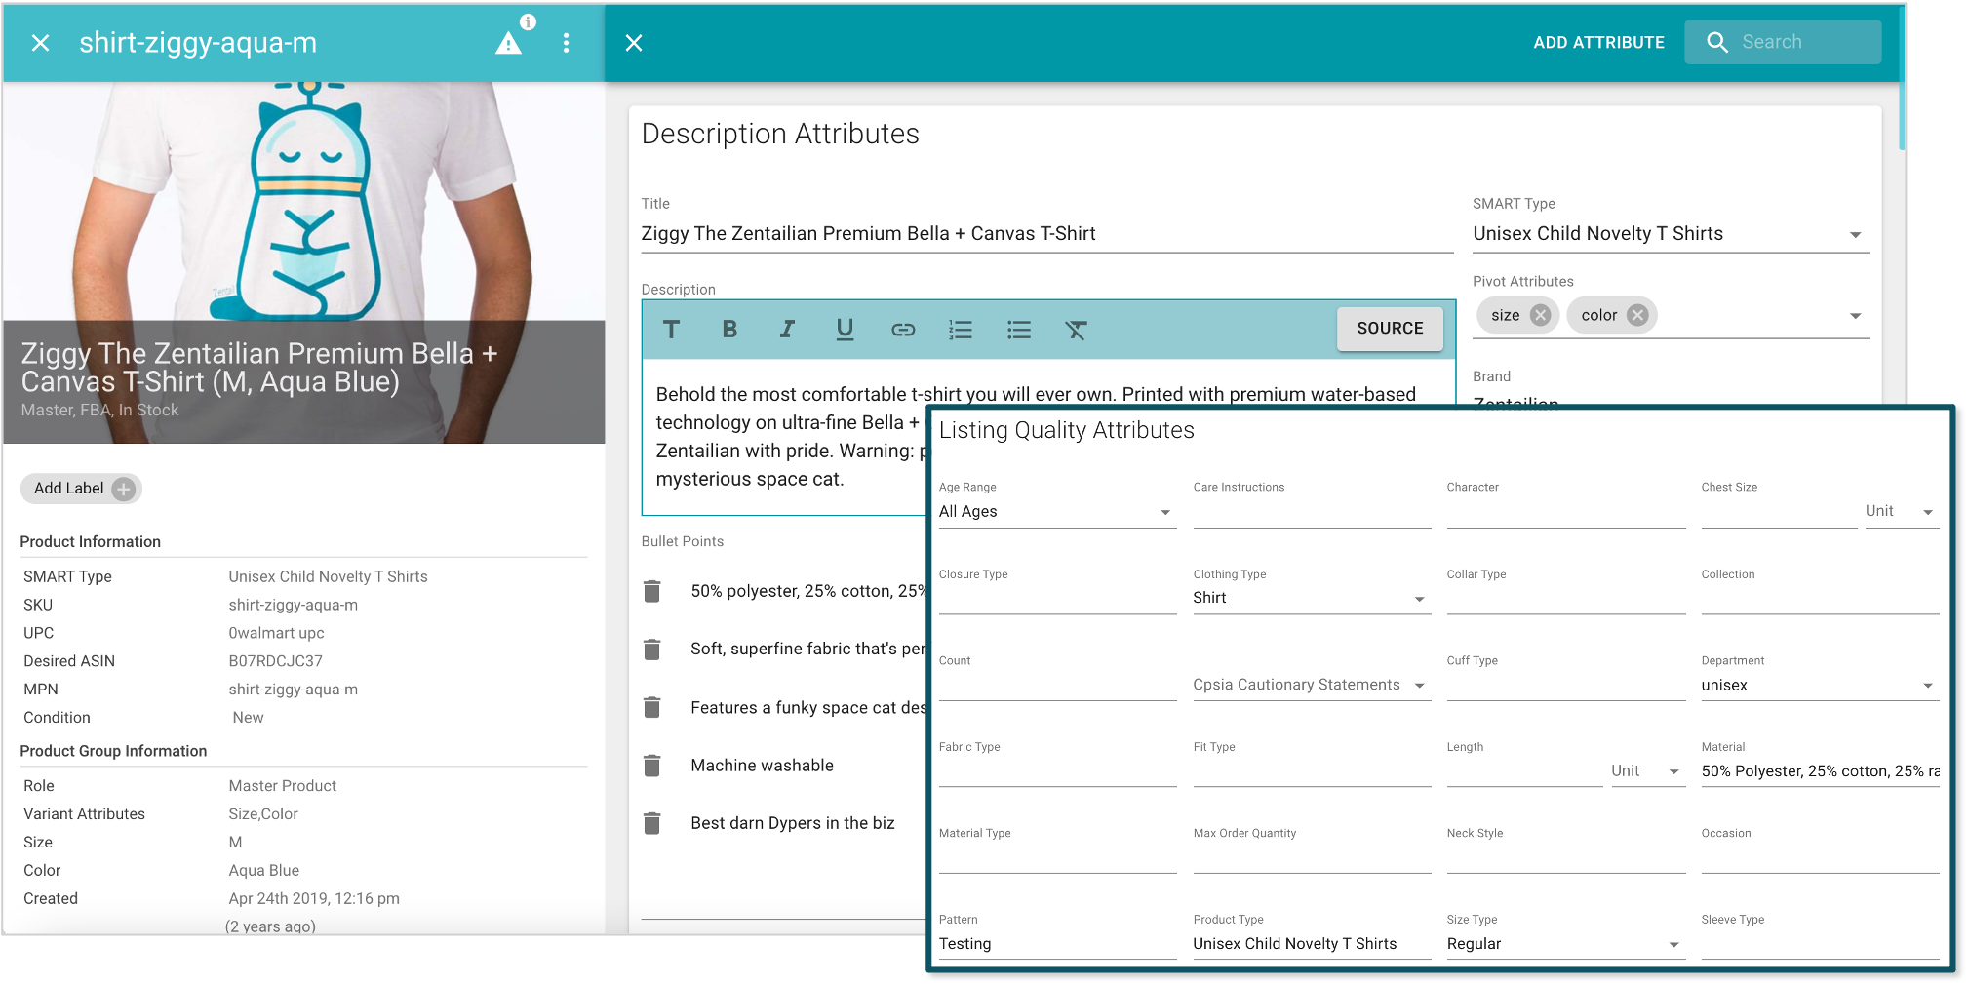Open the three-dot more options menu
Screen dimensions: 1968x985
[566, 43]
